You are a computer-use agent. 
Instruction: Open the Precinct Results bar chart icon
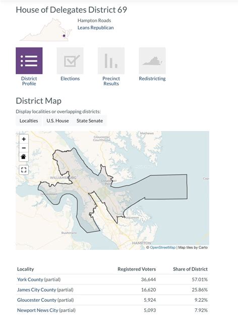tap(111, 61)
